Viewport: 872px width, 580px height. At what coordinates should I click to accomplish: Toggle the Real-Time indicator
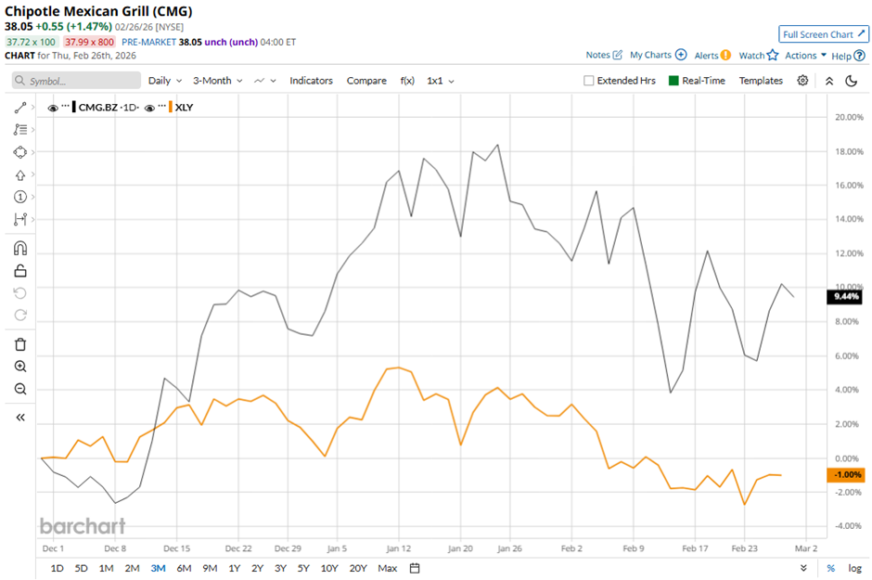[x=673, y=81]
